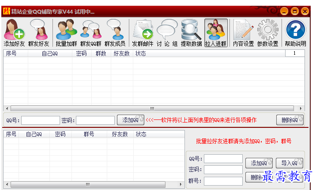316x190 pixels.
Task: Close the 精站企业QQ辅助专家 window
Action: coord(305,11)
